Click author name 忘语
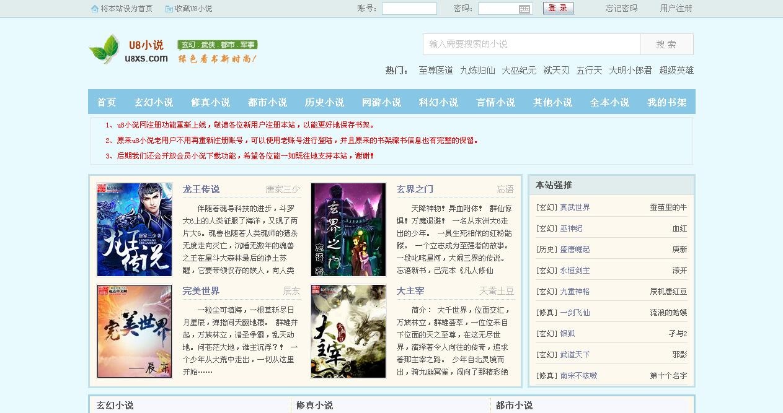Viewport: 783px width, 413px height. pyautogui.click(x=505, y=189)
